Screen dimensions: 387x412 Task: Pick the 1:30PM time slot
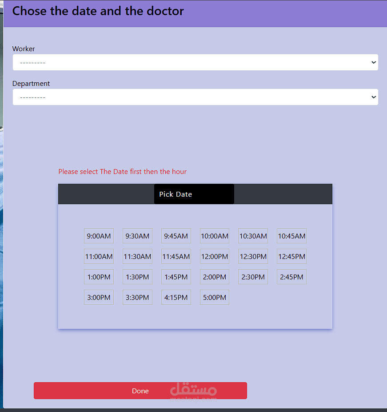pos(137,277)
